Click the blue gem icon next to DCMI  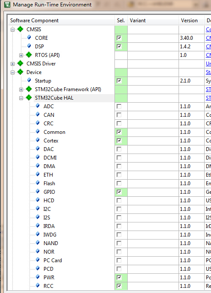[x=38, y=157]
